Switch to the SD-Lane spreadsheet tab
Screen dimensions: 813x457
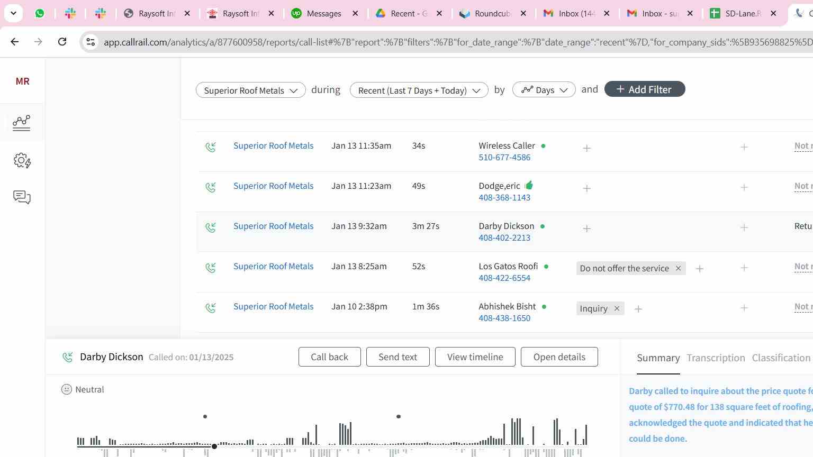point(737,13)
